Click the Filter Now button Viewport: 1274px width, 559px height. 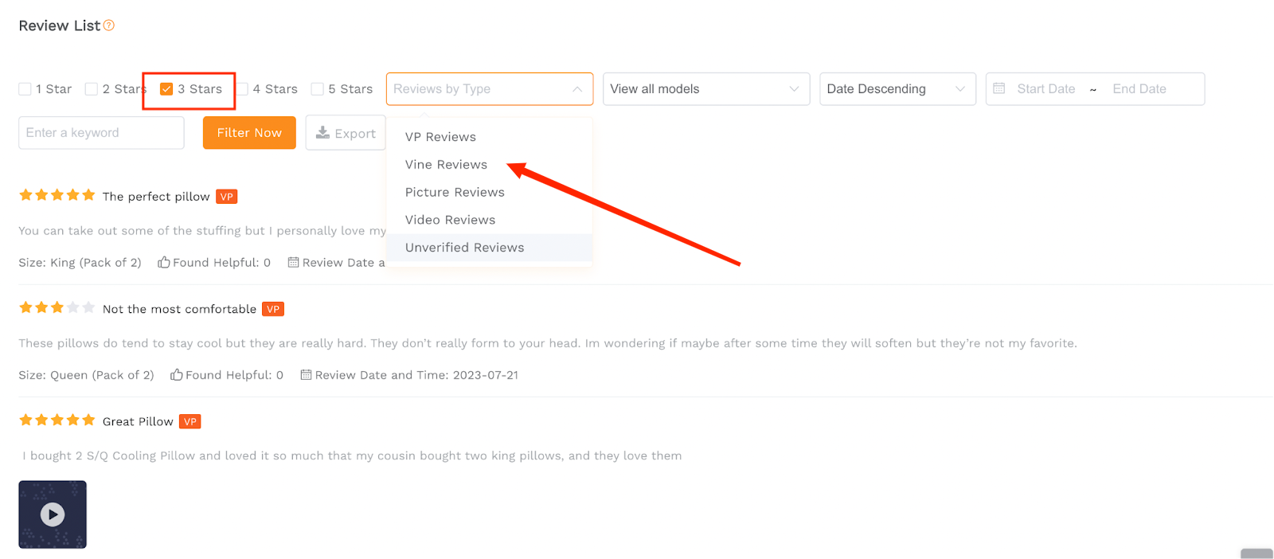click(x=249, y=133)
